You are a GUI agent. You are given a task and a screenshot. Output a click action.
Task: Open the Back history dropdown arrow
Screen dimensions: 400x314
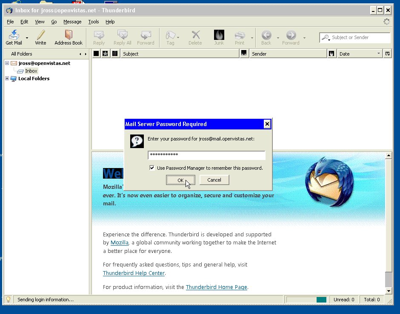pos(278,38)
